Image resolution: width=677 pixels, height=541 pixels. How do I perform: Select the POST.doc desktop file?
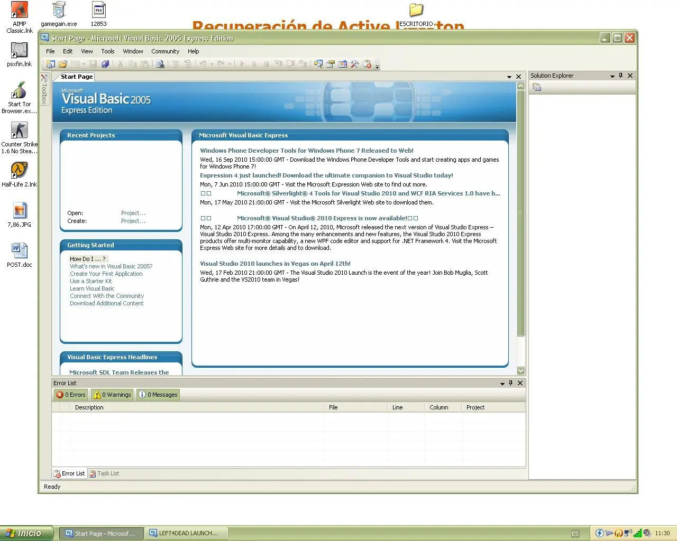(x=20, y=255)
